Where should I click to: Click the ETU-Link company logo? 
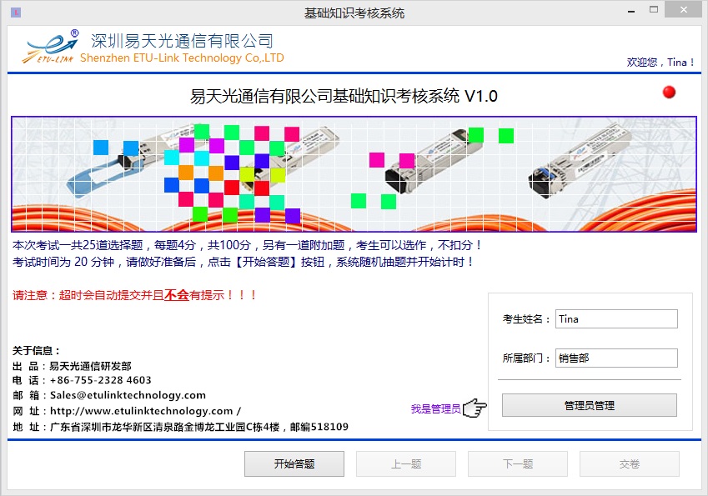pos(50,47)
